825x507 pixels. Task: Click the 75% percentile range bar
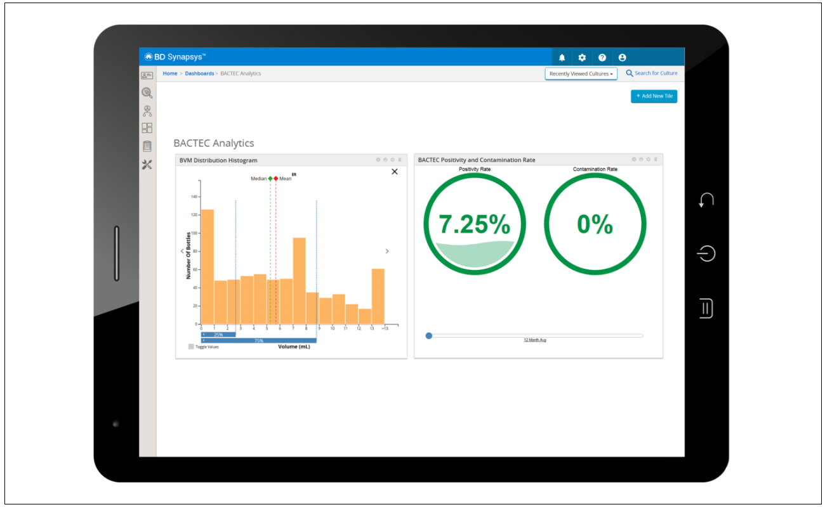click(258, 340)
